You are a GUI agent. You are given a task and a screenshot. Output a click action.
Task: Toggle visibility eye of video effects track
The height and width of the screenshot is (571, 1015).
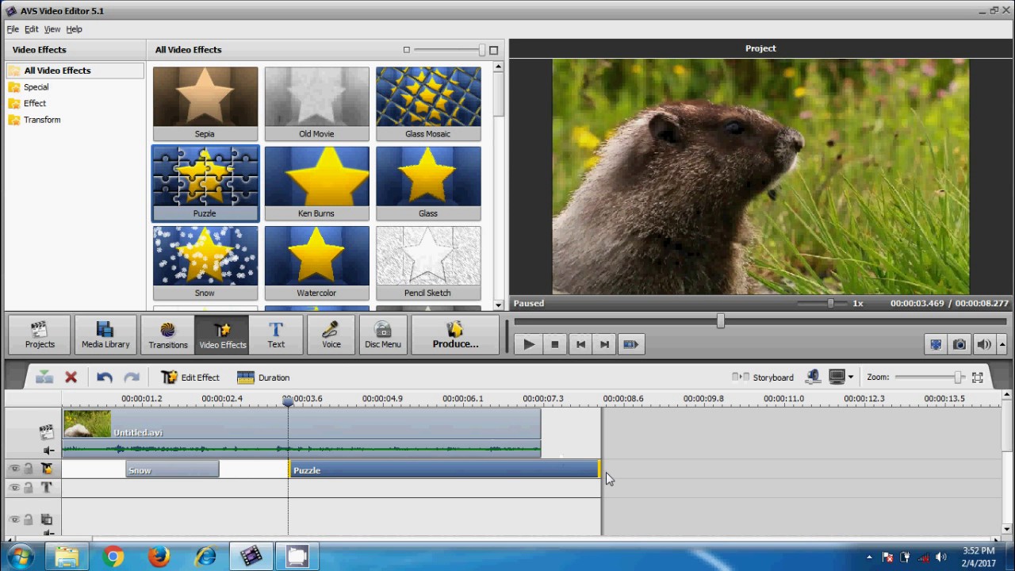pos(14,469)
